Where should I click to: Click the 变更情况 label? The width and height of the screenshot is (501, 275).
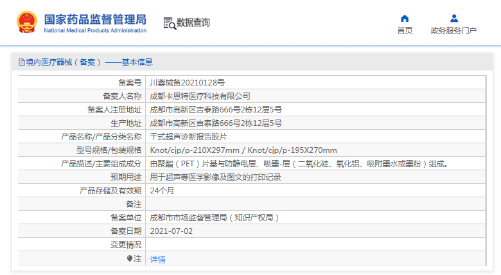pos(126,245)
